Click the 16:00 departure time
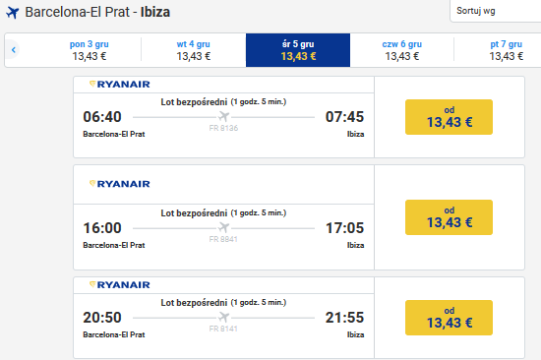 coord(102,228)
